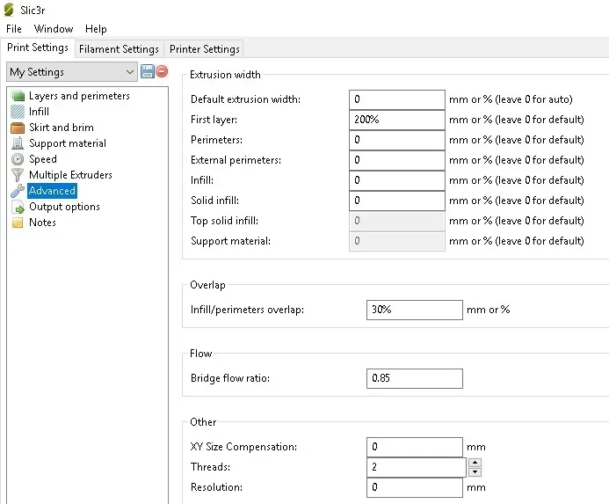Select Speed category

(43, 159)
